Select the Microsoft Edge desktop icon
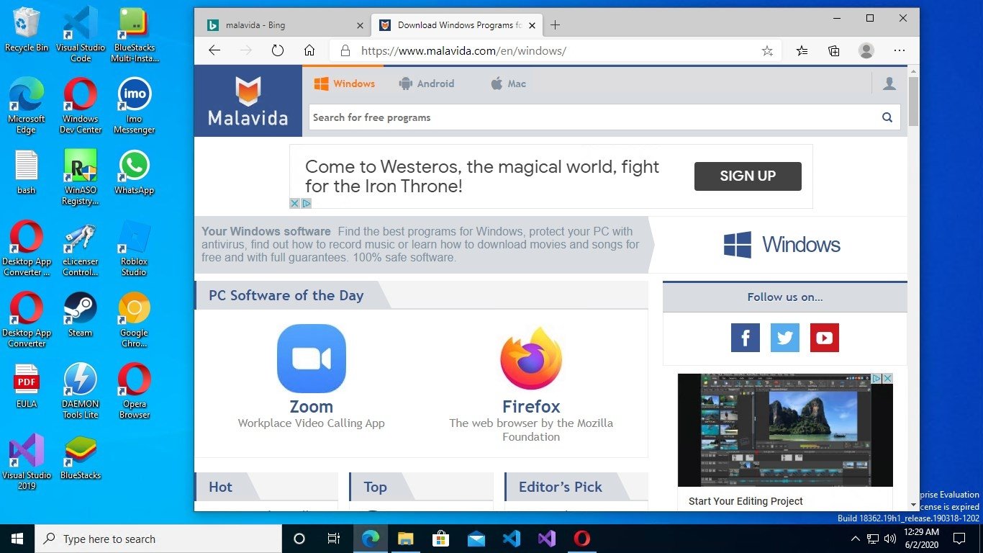This screenshot has width=983, height=553. [27, 105]
